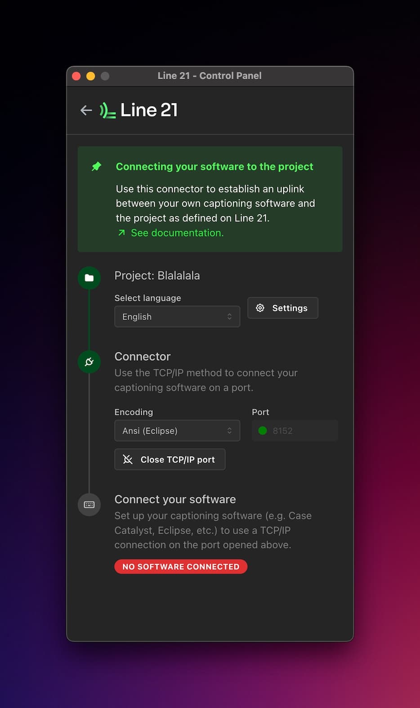Screen dimensions: 420x708
Task: Click the arrow icon beside See documentation
Action: 121,233
